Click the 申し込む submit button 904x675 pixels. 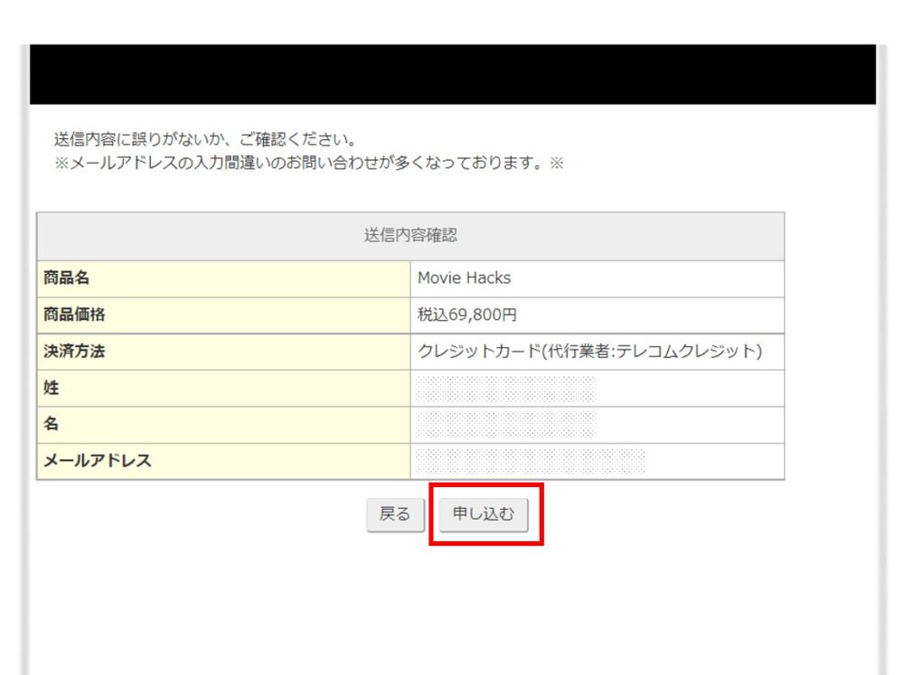pos(483,514)
